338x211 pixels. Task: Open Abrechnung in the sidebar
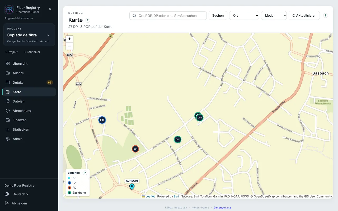click(x=29, y=111)
